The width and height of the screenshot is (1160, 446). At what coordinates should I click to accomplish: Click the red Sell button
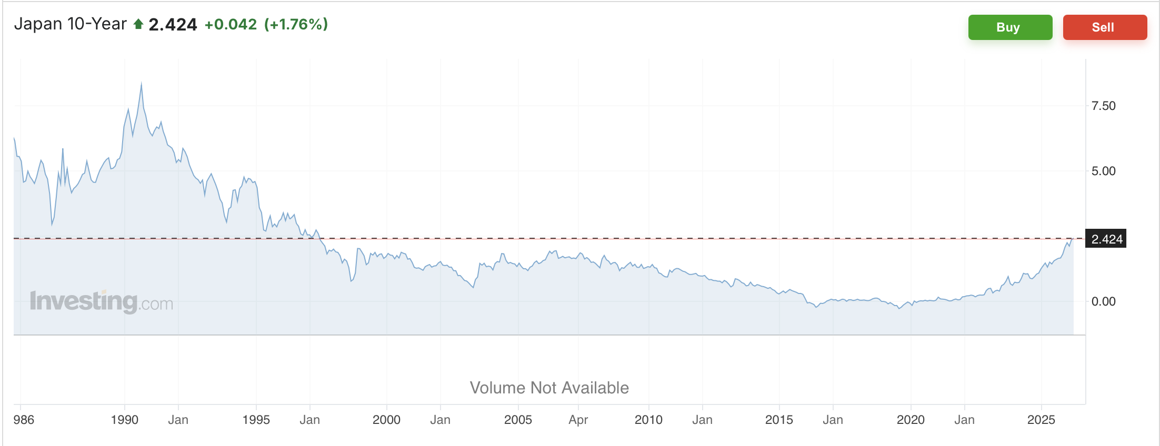pyautogui.click(x=1104, y=27)
